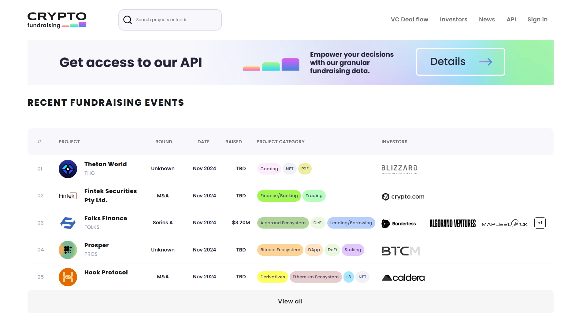Expand the +1 more investors badge
579x330 pixels.
540,223
